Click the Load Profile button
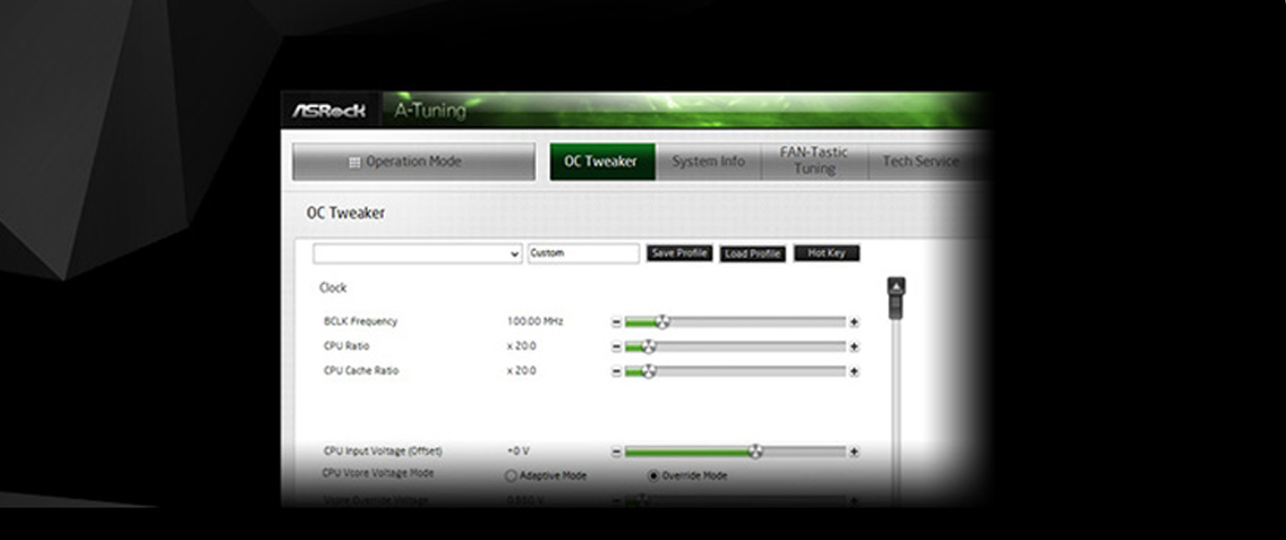 (752, 254)
